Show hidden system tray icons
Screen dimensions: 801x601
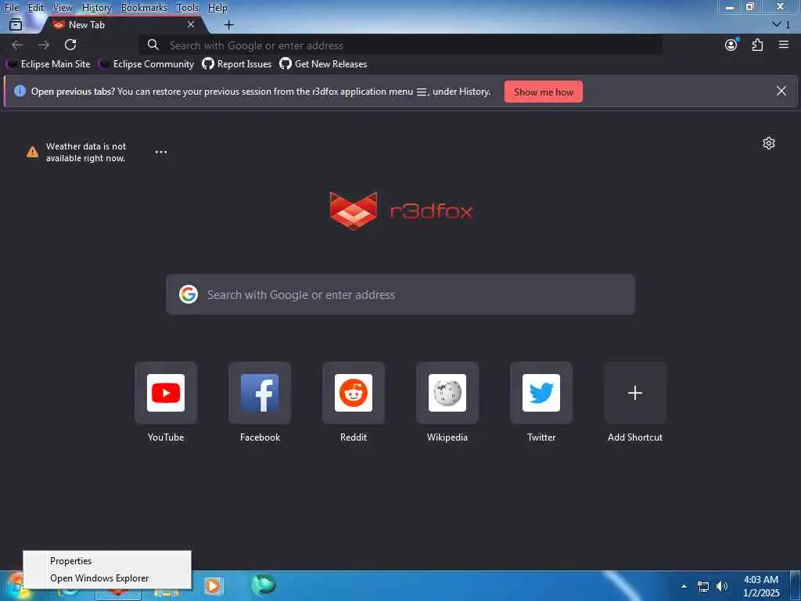[x=684, y=586]
